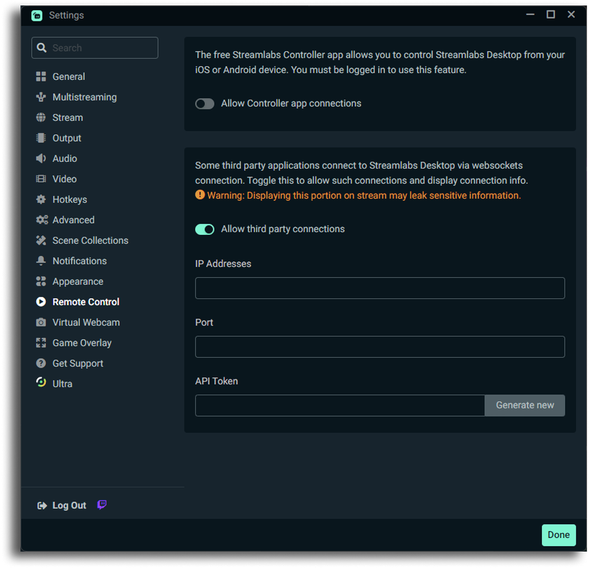The height and width of the screenshot is (568, 589).
Task: Open Notifications settings
Action: [x=80, y=261]
